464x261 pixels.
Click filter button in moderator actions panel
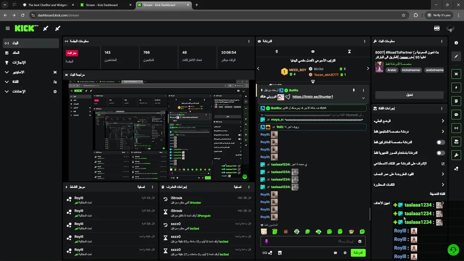(237, 187)
